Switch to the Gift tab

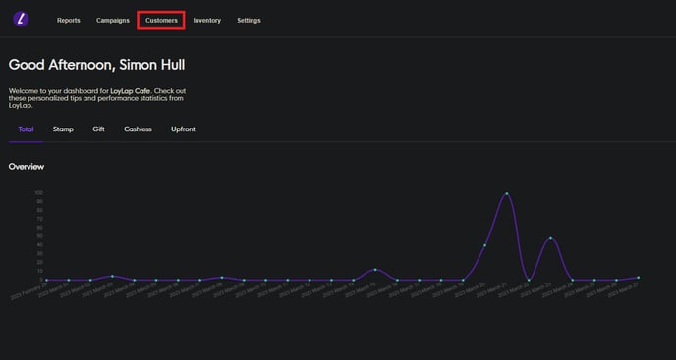point(98,129)
